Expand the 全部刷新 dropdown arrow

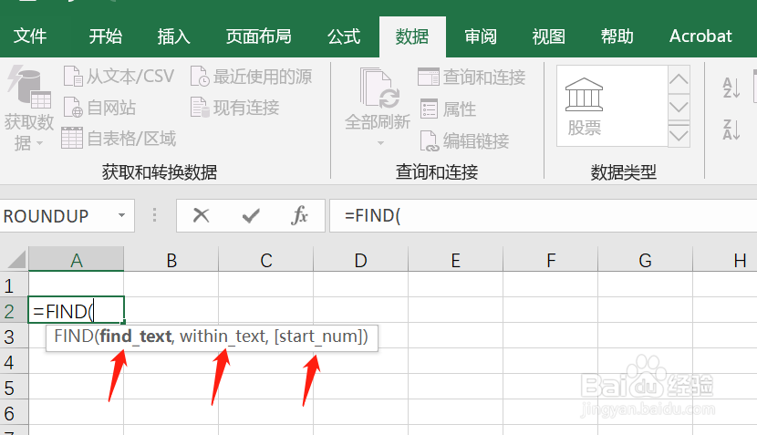380,143
